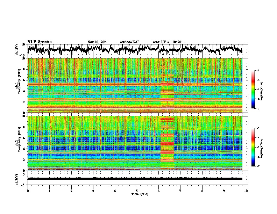Screen dimensions: 277x214
Task: Click the time axis tick label "10"
Action: click(x=246, y=191)
